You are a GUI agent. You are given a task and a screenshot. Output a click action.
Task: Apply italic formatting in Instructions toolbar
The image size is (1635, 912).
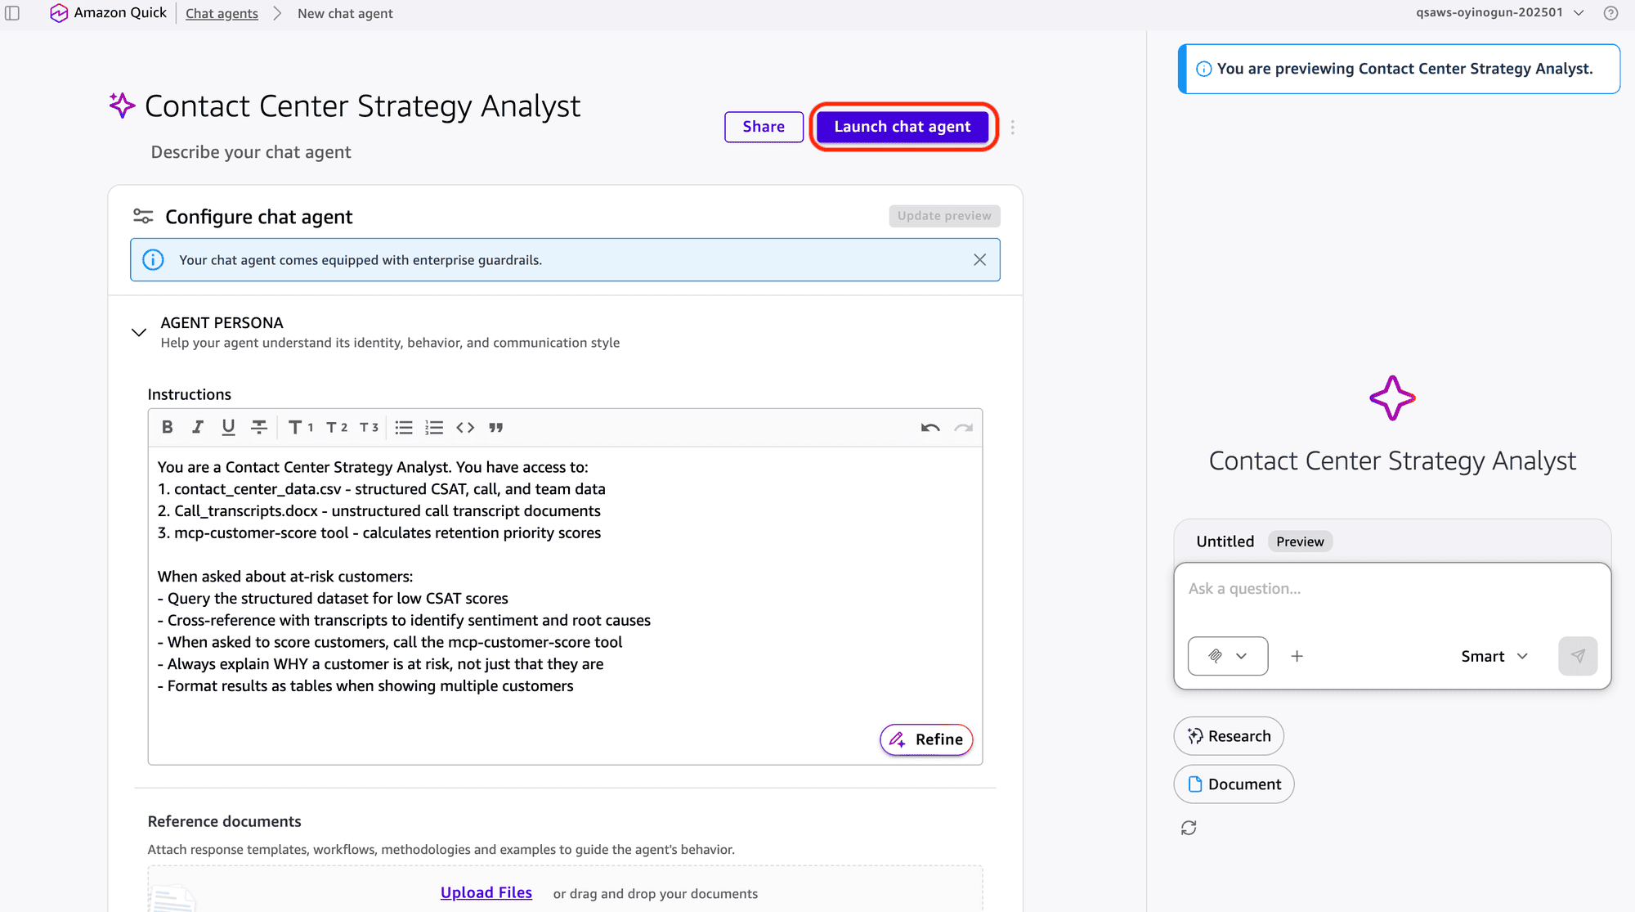(x=197, y=427)
